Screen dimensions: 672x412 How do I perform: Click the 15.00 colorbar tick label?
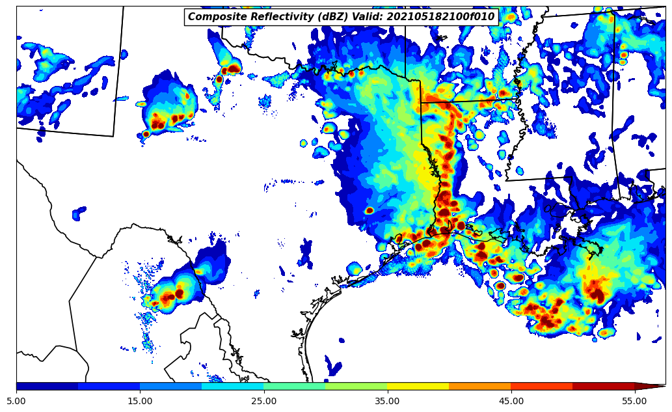140,401
